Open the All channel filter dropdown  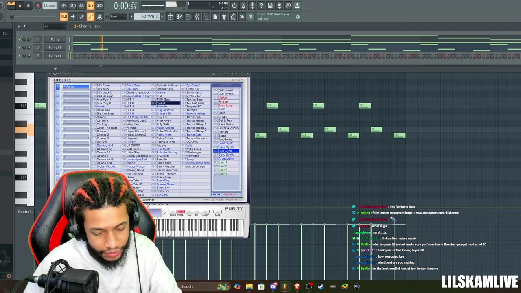[x=55, y=26]
